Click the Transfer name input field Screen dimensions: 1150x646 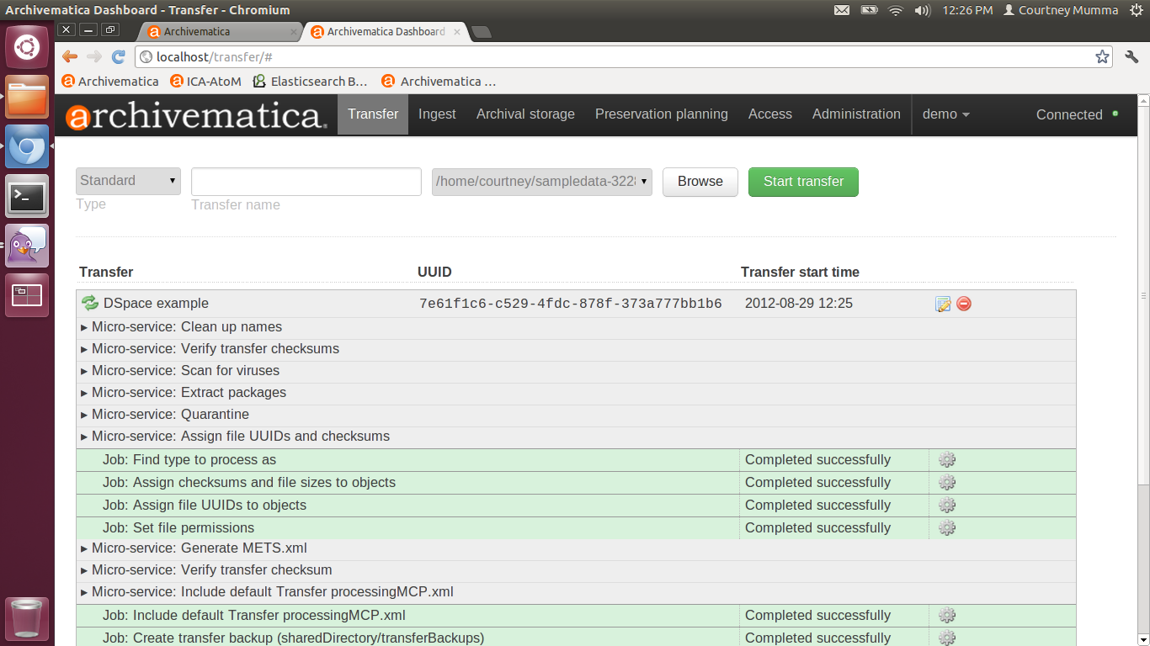click(x=306, y=182)
